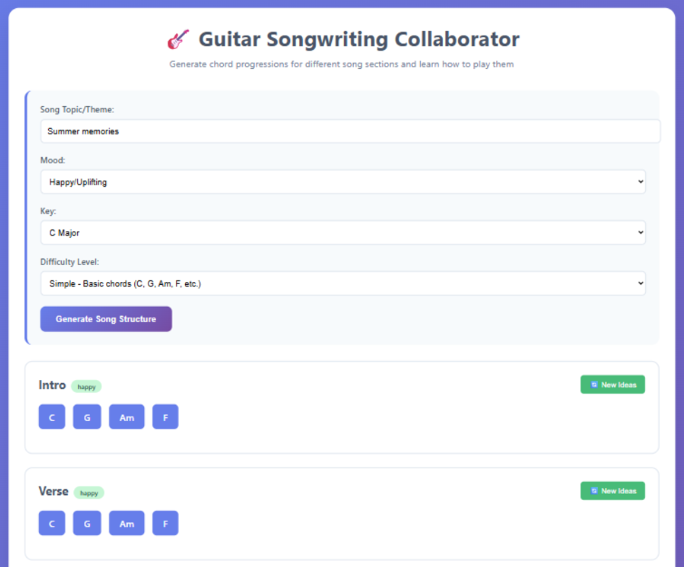Screen dimensions: 684x567
Task: Click the F chord in the Intro section
Action: click(165, 417)
